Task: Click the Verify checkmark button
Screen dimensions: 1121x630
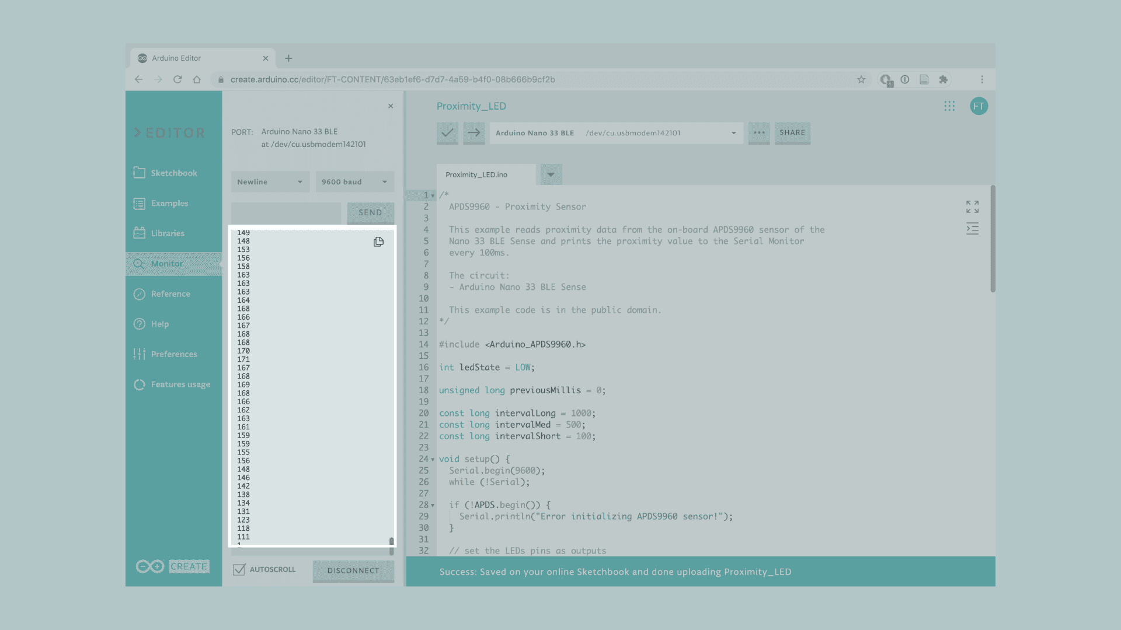Action: tap(447, 133)
